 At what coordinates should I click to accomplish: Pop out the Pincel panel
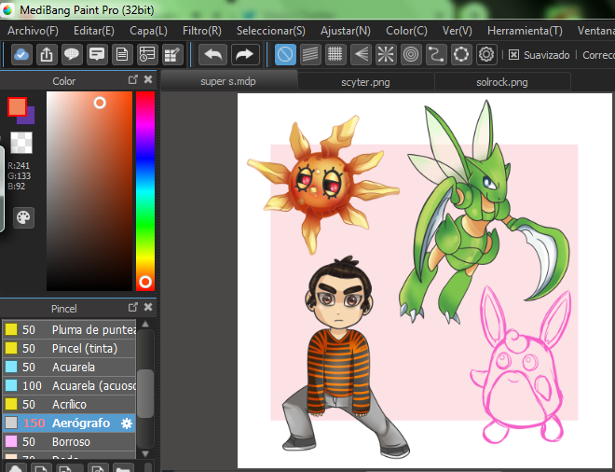click(133, 307)
